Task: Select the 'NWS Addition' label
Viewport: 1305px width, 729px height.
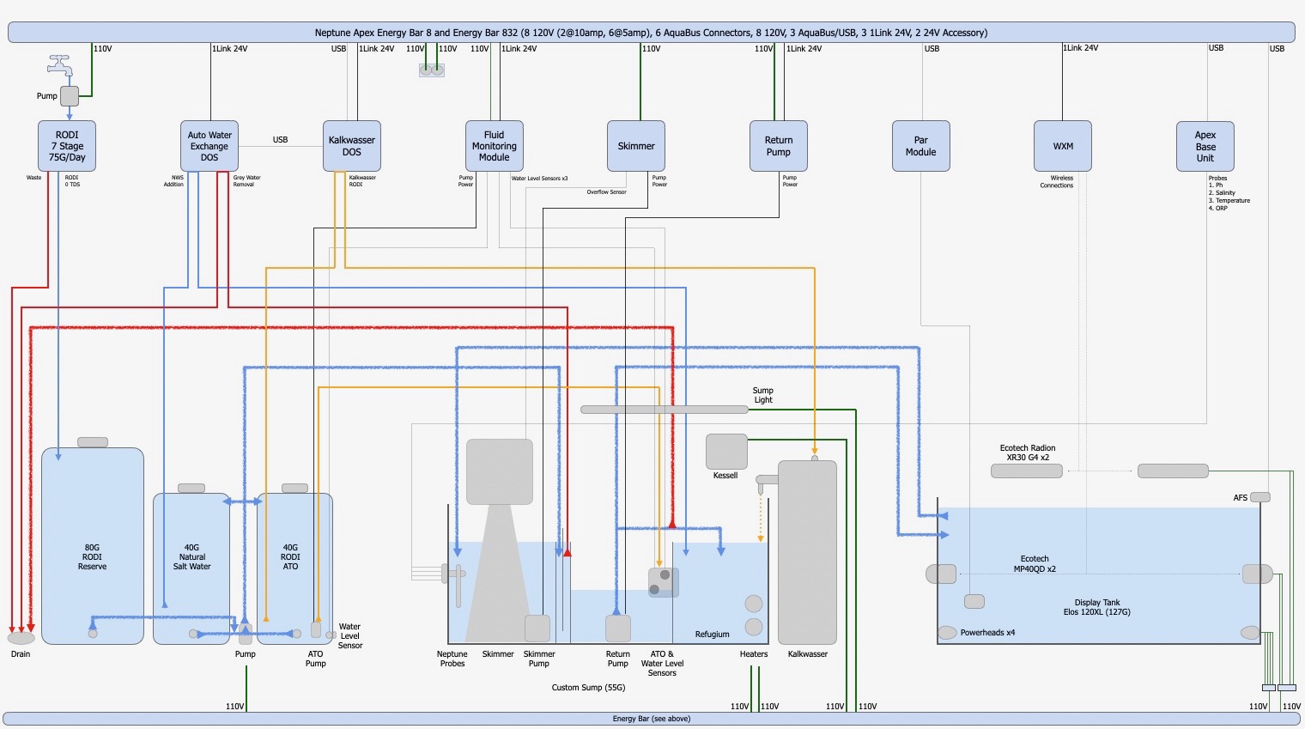Action: [x=174, y=181]
